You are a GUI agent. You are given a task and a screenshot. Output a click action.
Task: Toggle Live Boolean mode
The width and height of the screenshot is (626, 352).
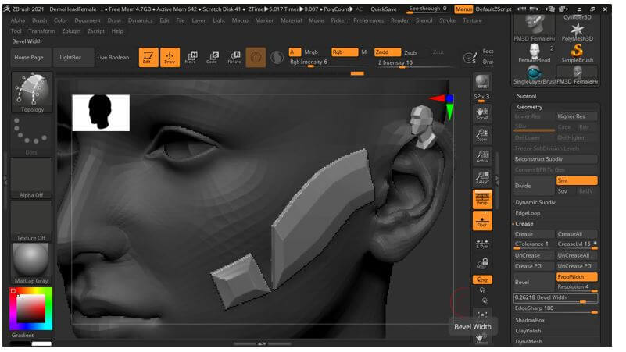115,59
